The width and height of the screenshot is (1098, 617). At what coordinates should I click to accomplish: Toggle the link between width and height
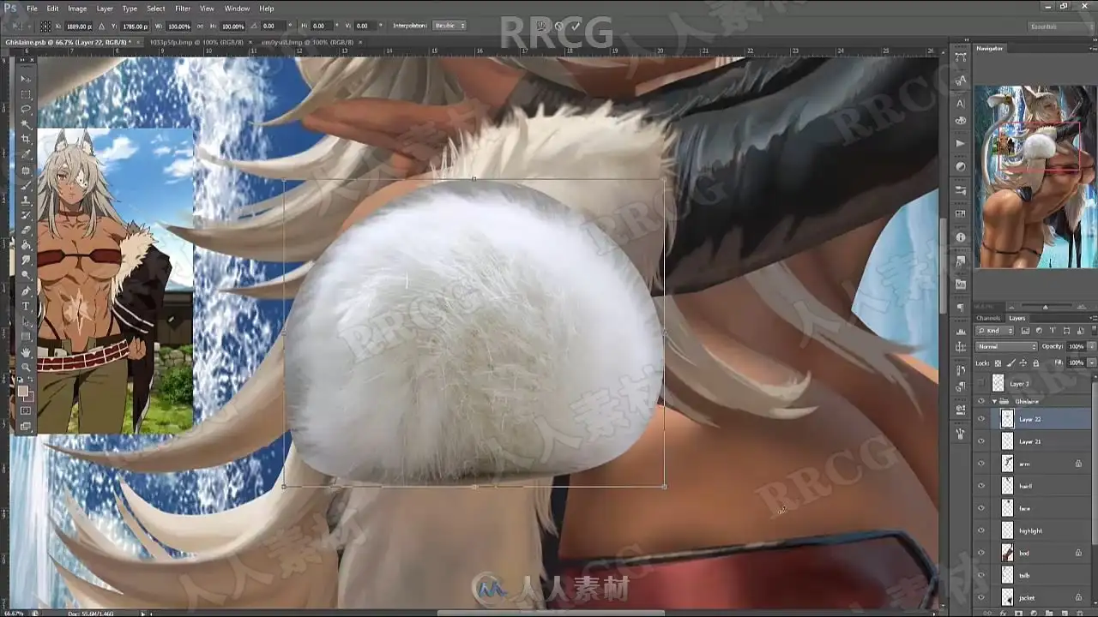(x=201, y=26)
